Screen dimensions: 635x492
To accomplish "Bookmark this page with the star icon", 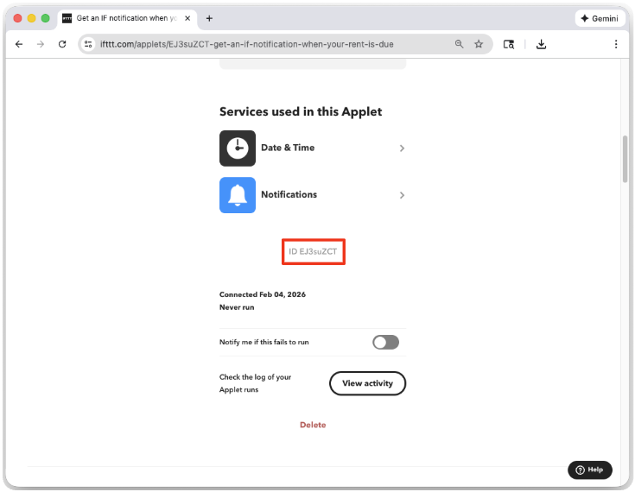I will [x=479, y=44].
